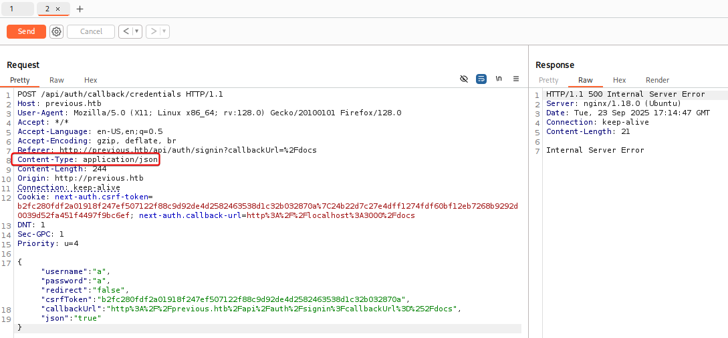Switch the Response view to Hex
728x338 pixels.
619,80
